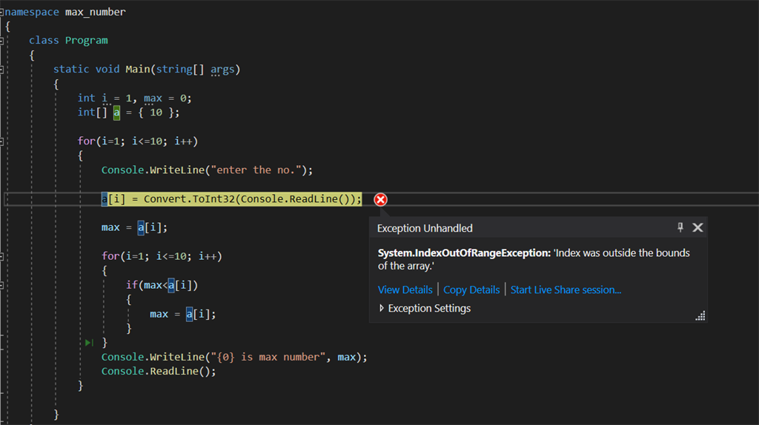Expand Exception Settings section
Screen dimensions: 759x425
(382, 308)
